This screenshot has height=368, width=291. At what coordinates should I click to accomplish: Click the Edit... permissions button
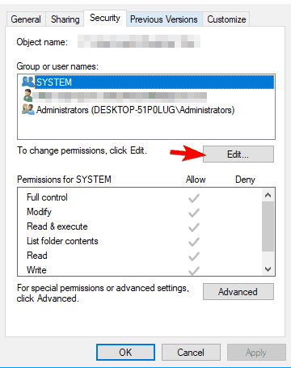238,154
